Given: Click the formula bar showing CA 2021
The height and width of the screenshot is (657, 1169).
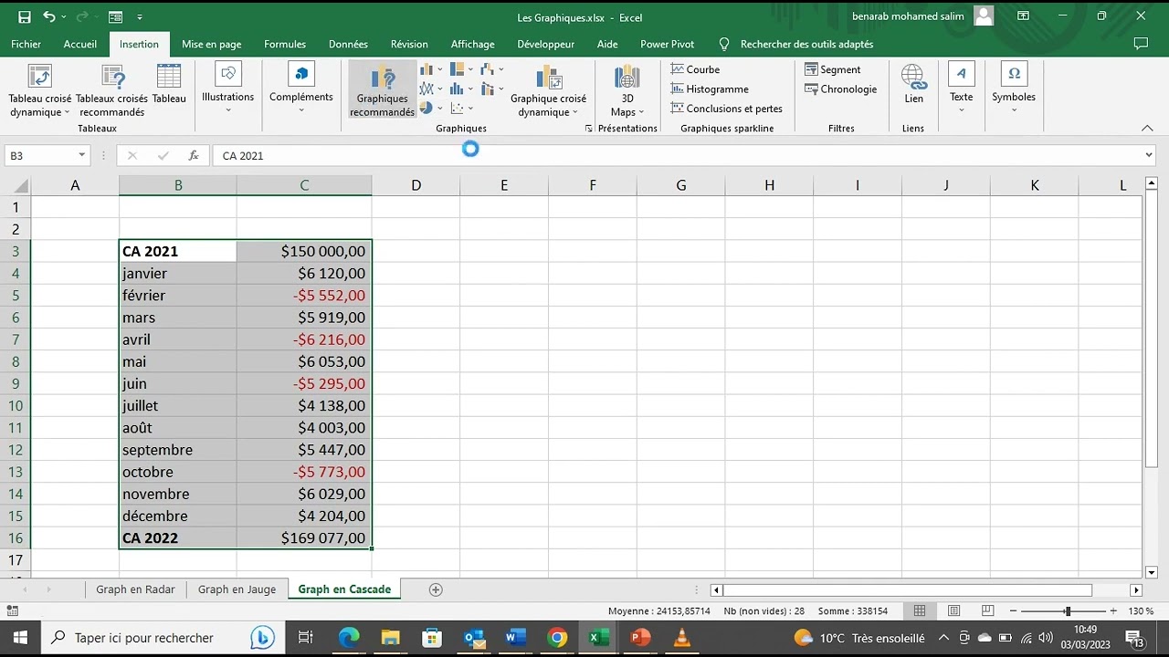Looking at the screenshot, I should [685, 156].
